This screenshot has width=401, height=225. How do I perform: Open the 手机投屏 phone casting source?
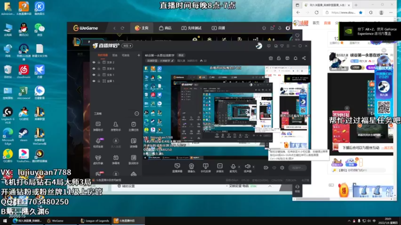point(206,168)
